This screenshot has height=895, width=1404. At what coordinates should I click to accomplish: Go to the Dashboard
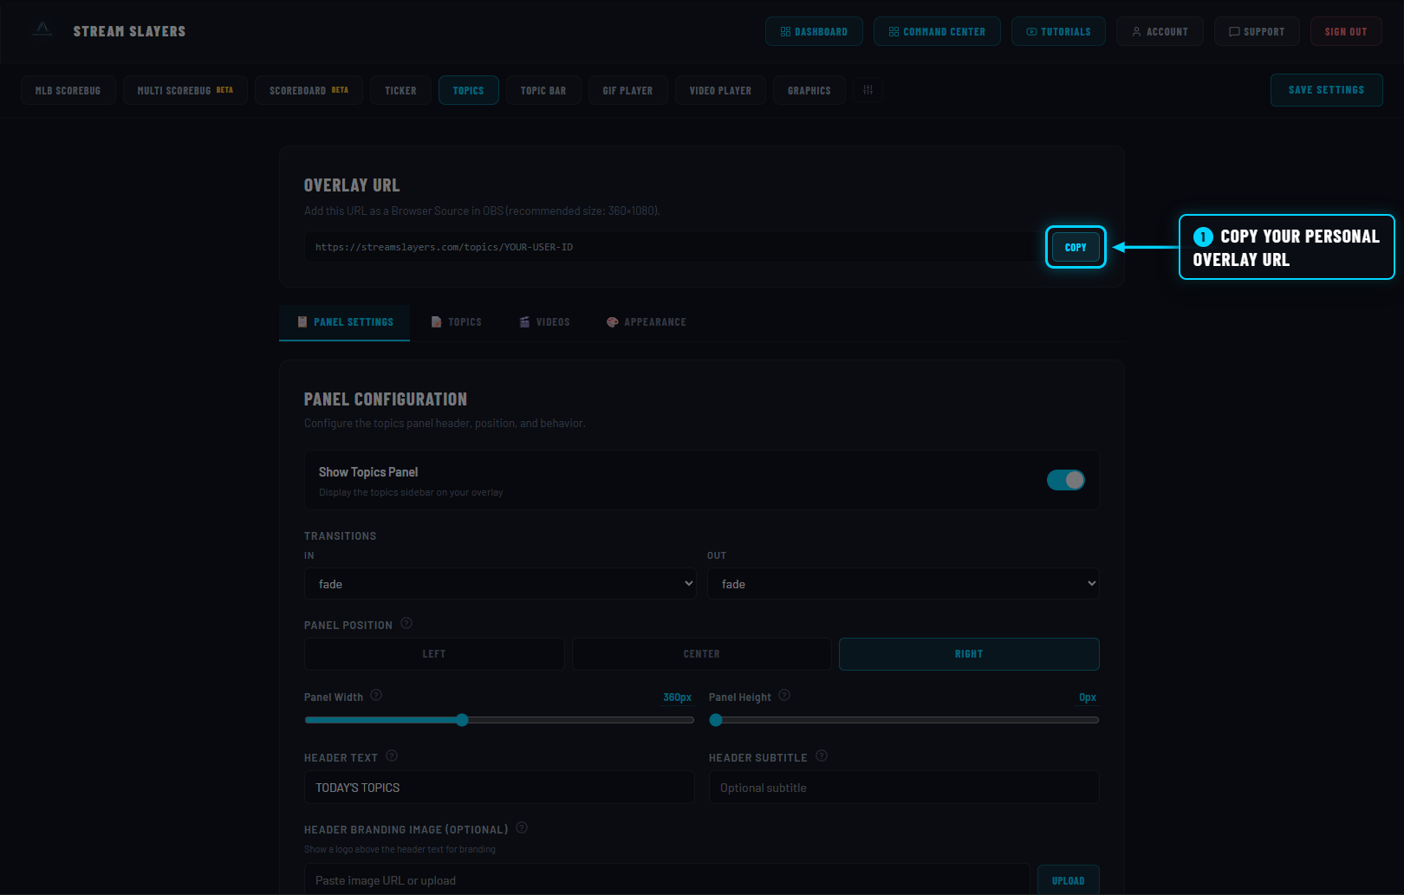coord(814,31)
